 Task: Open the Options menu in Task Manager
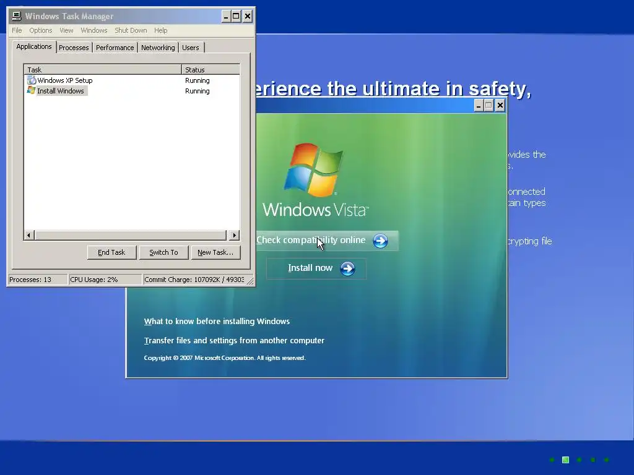click(40, 30)
